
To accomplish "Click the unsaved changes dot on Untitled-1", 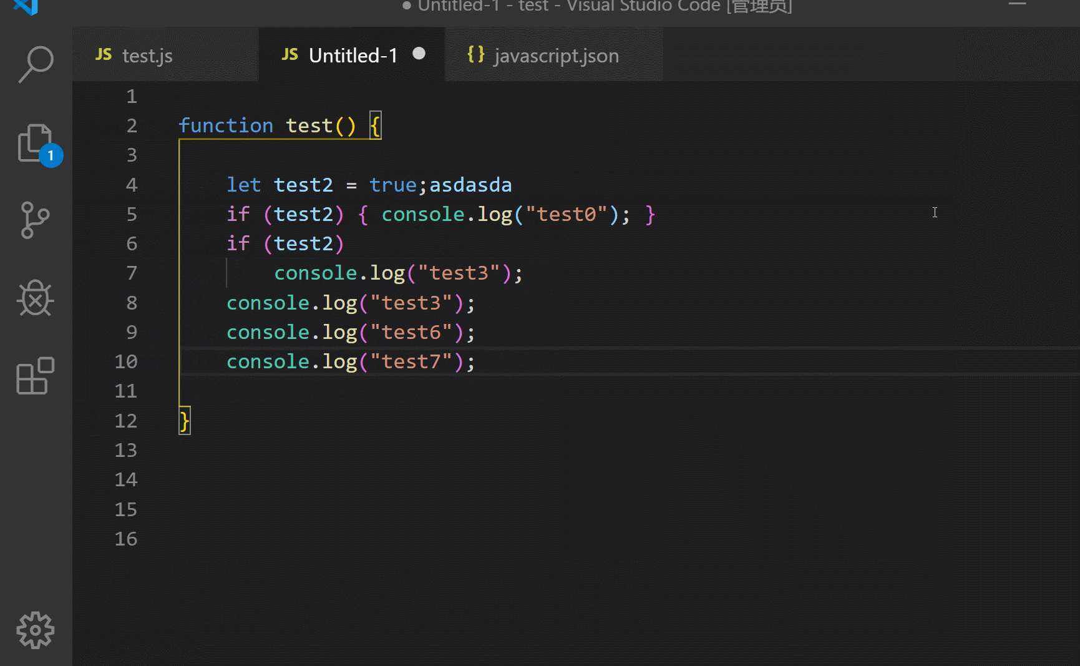I will (419, 54).
